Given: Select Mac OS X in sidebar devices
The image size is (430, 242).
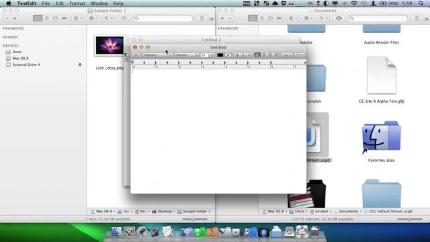Looking at the screenshot, I should [21, 58].
